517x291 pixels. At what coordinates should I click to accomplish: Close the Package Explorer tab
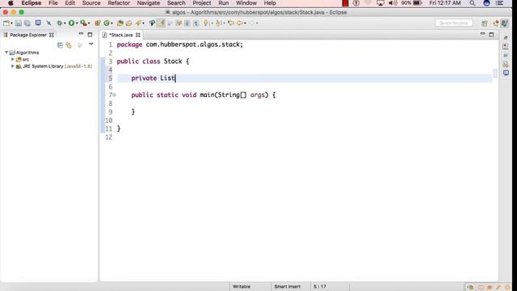(52, 35)
